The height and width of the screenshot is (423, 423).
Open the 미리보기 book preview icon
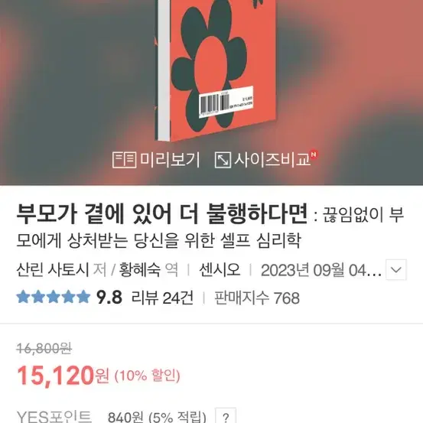(124, 160)
